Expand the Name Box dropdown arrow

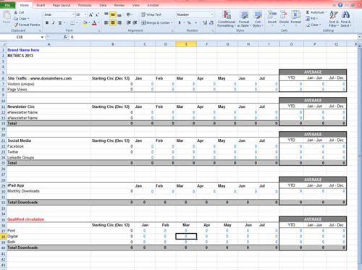[x=42, y=37]
